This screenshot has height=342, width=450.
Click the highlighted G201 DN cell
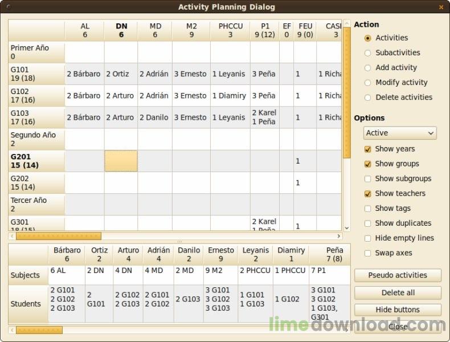[121, 161]
